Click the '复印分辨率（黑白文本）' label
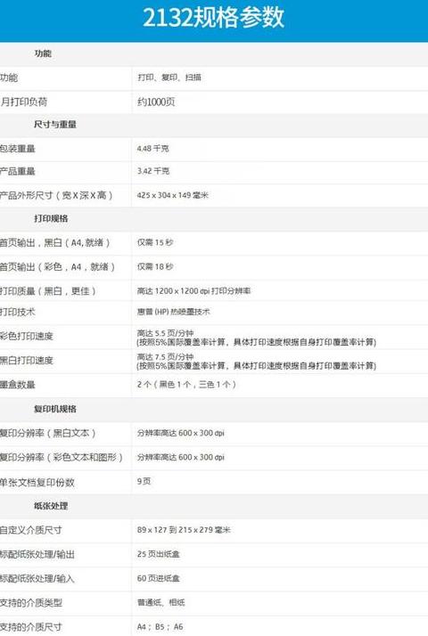Image resolution: width=428 pixels, height=636 pixels. [x=47, y=433]
